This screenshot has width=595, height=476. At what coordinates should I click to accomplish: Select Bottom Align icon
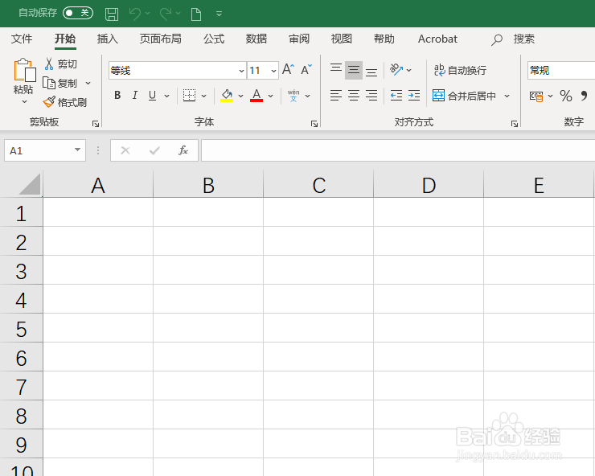(371, 71)
